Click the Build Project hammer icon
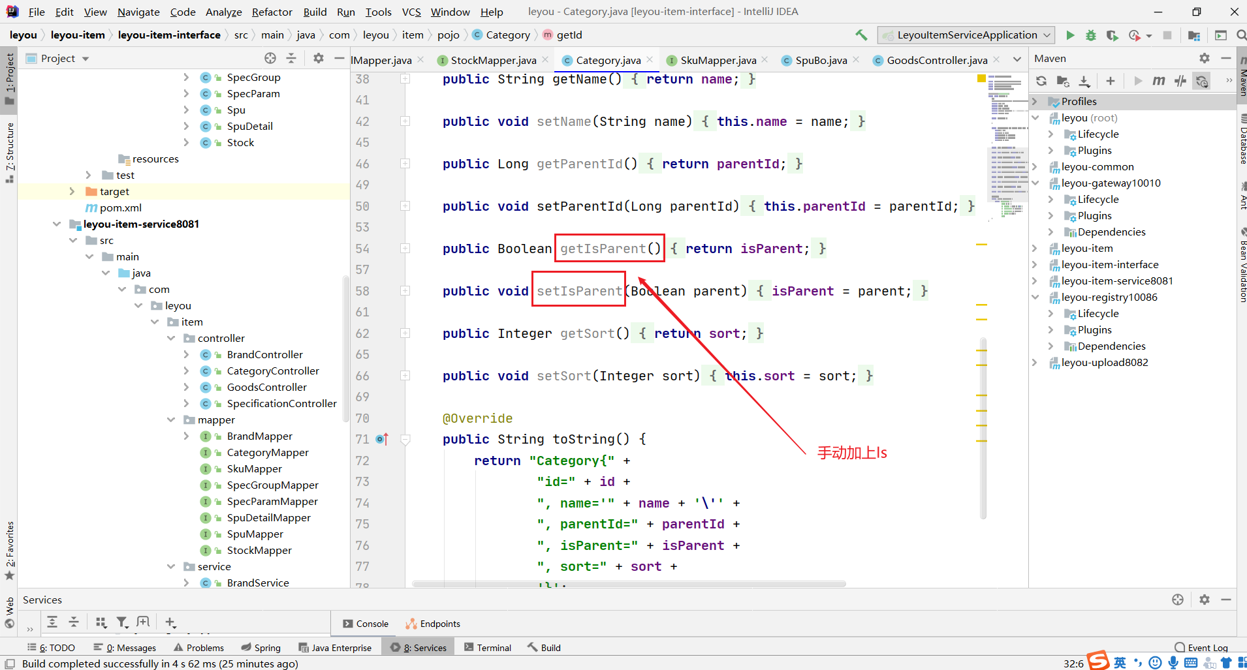1247x670 pixels. 861,35
